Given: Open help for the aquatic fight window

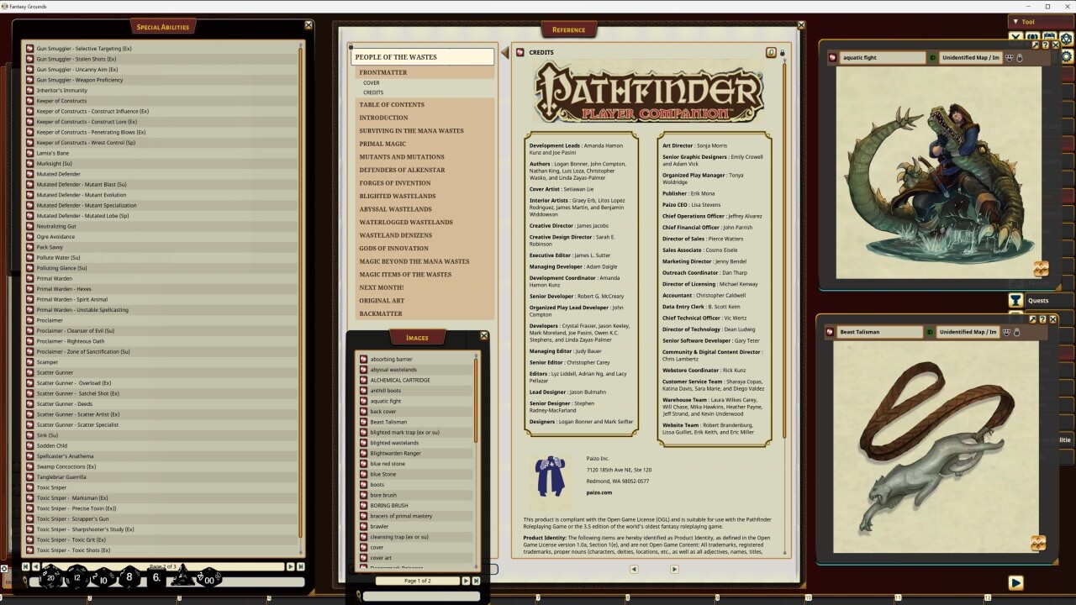Looking at the screenshot, I should 1045,45.
